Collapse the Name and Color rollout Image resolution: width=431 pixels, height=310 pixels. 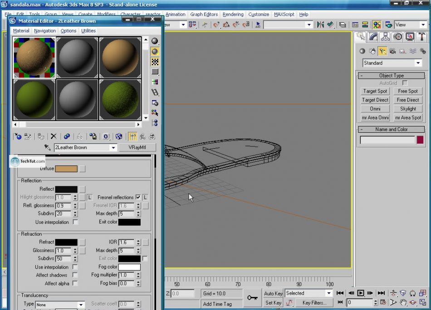click(x=391, y=129)
